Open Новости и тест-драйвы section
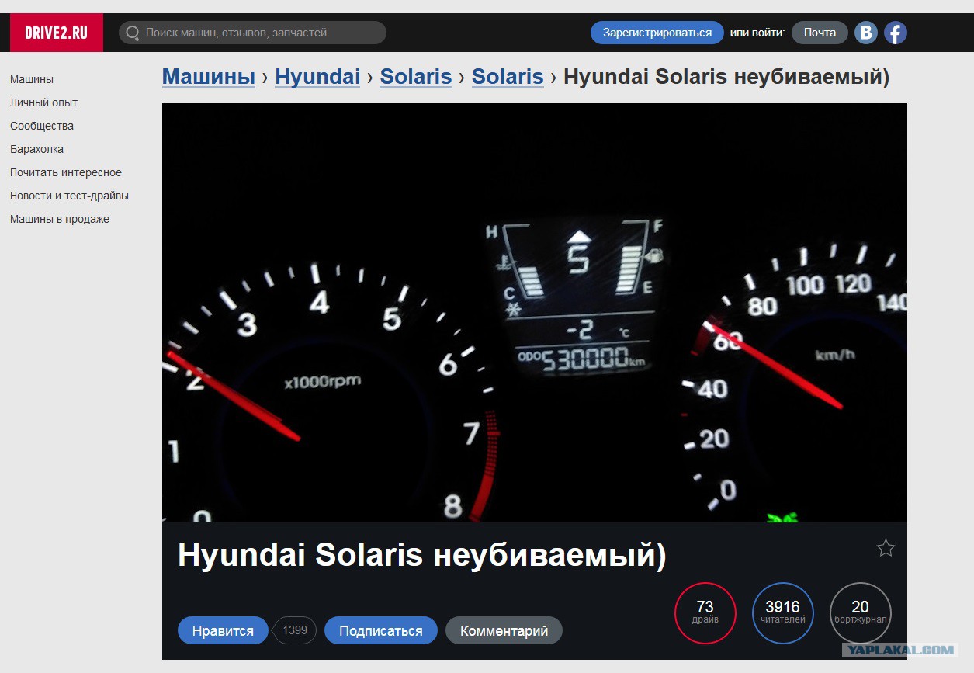Viewport: 974px width, 673px height. click(69, 196)
